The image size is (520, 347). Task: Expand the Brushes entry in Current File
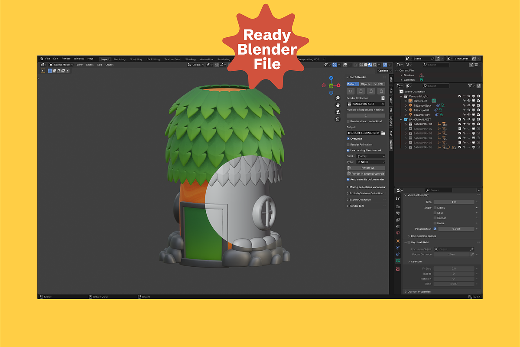pyautogui.click(x=402, y=75)
